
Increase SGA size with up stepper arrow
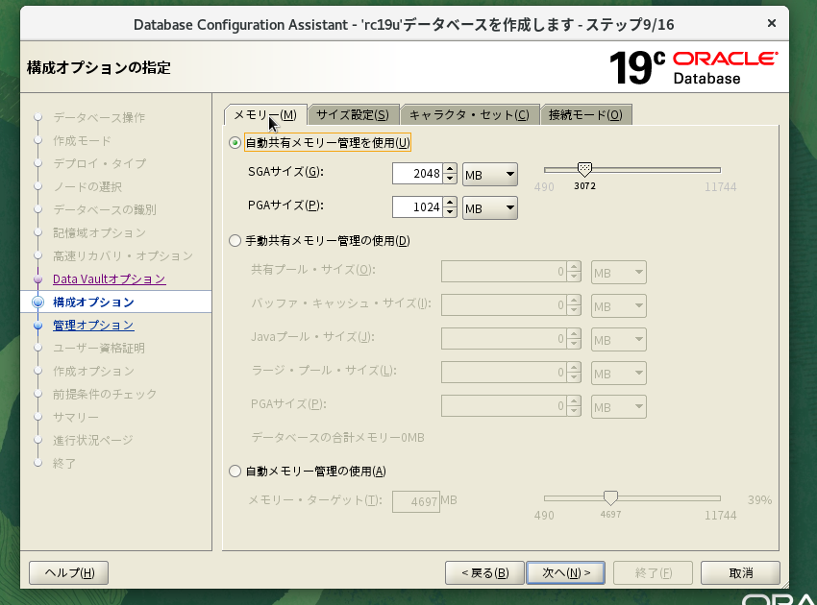coord(450,169)
